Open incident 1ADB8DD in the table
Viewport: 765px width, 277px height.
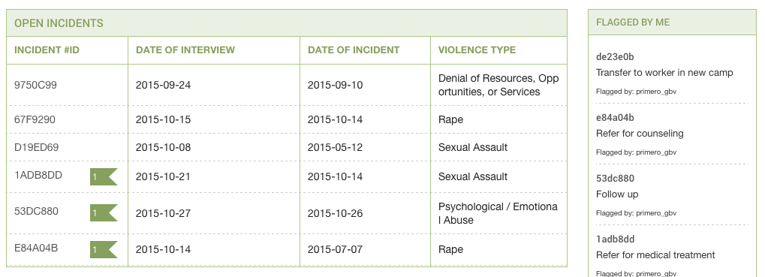38,175
